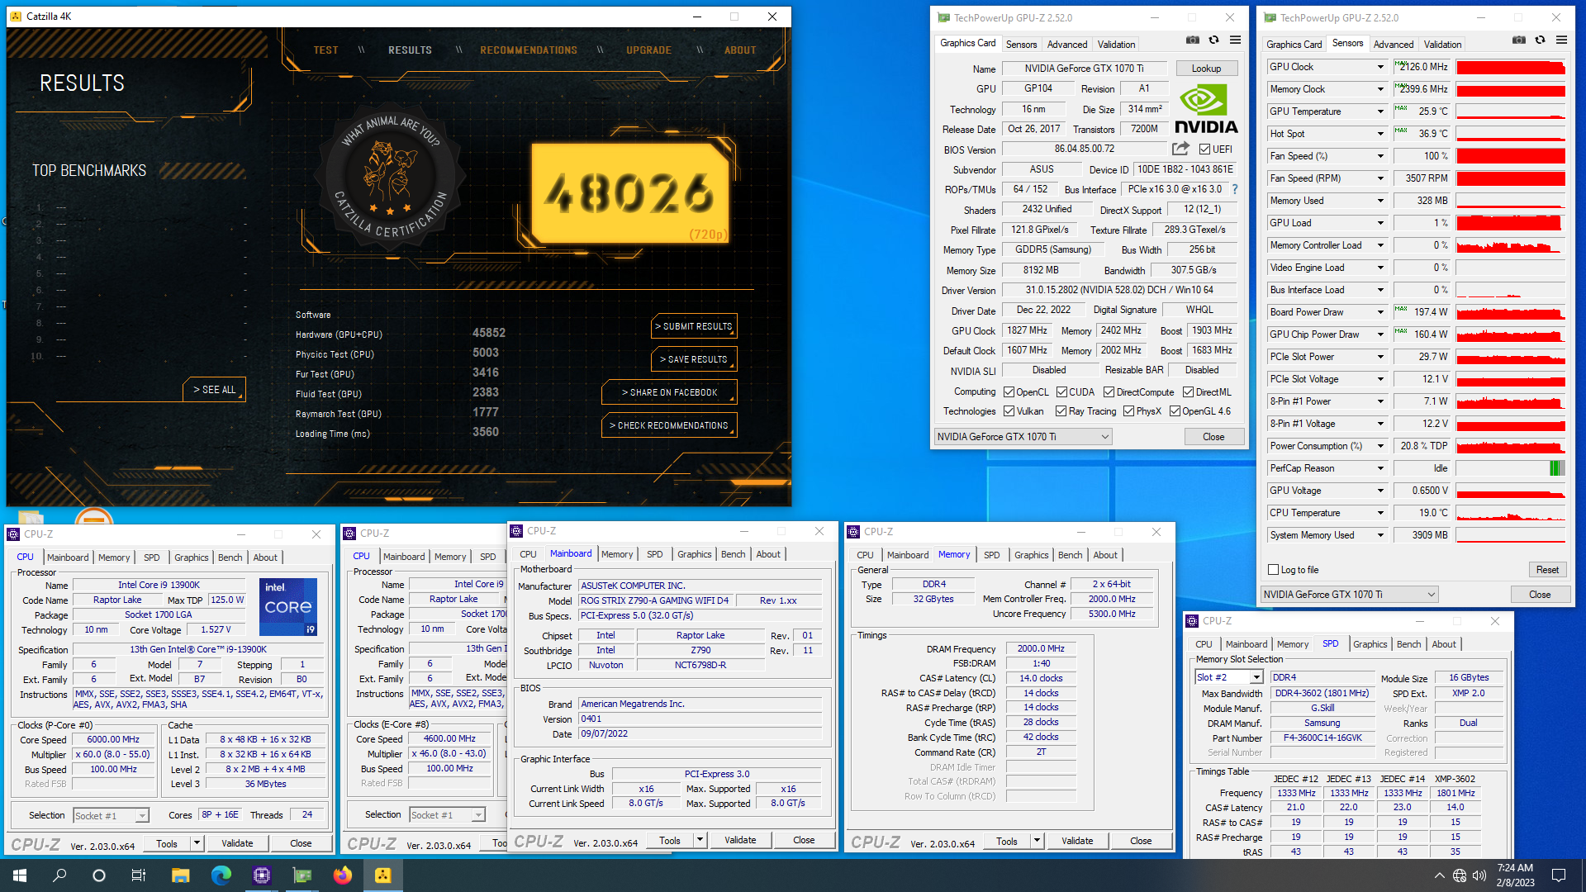Switch to SPD tab in Memory CPU-Z window
Screen dimensions: 1586x892
pyautogui.click(x=991, y=555)
